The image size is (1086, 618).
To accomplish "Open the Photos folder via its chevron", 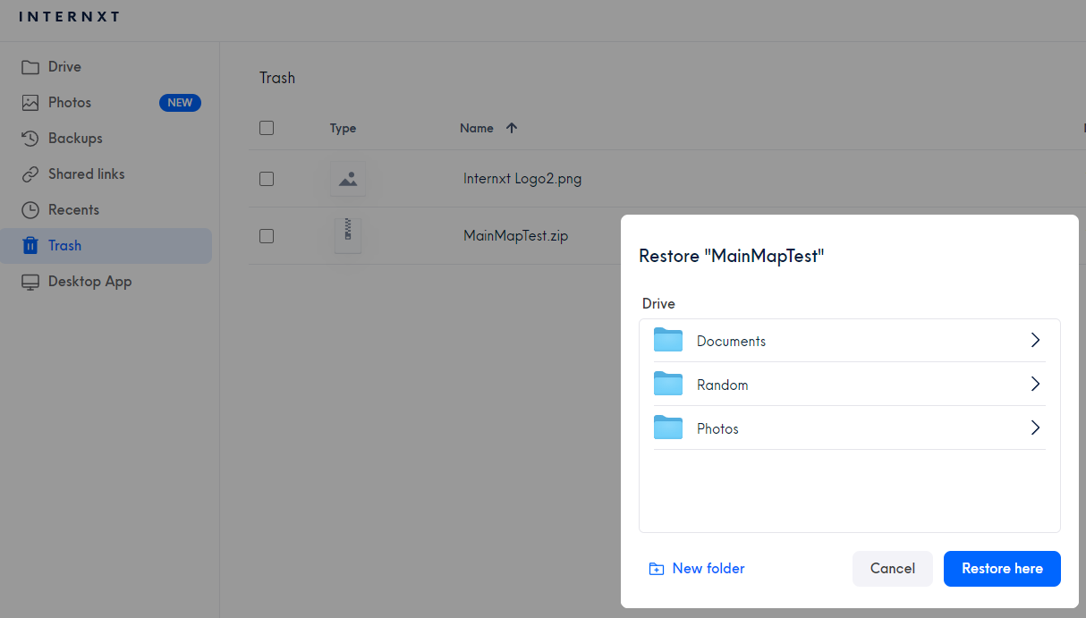I will [1035, 428].
